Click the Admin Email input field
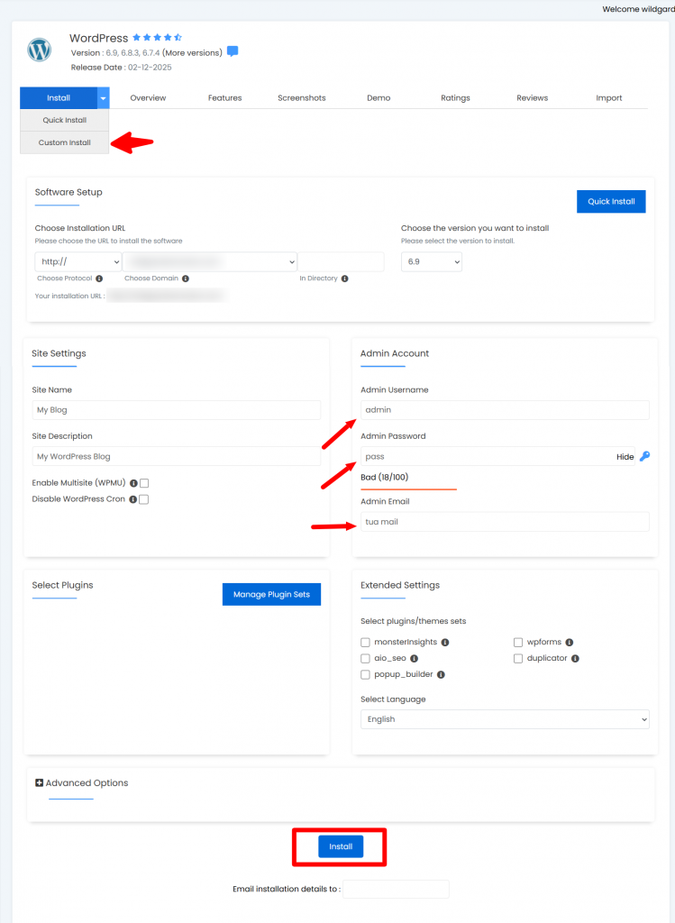 click(x=505, y=522)
